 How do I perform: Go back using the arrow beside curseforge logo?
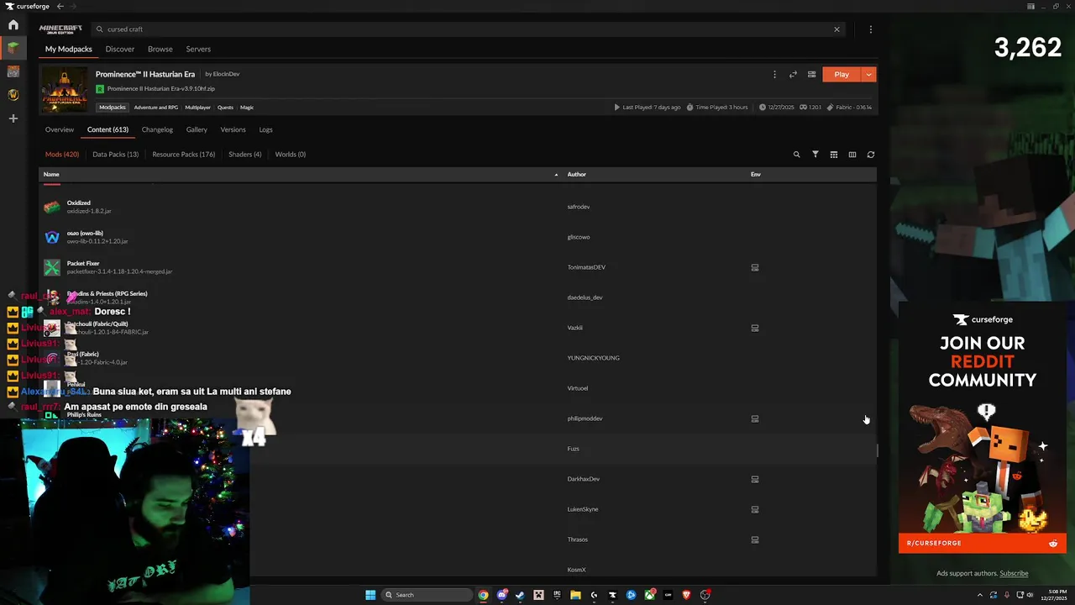click(60, 6)
